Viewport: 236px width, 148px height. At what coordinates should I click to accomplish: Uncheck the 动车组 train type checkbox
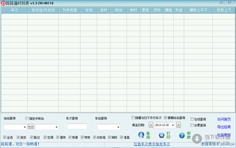94,137
